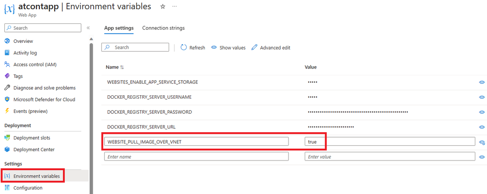Viewport: 487px width, 194px height.
Task: Select the DOCKER_REGISTRY_SERVER_PASSWORD setting
Action: pos(149,112)
